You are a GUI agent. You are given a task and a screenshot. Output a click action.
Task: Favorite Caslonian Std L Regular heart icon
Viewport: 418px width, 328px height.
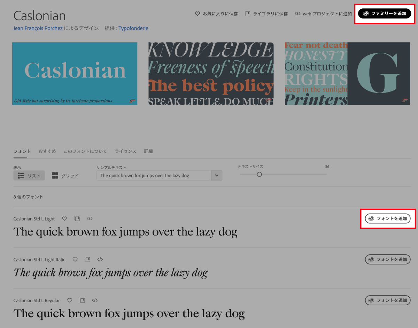[70, 300]
